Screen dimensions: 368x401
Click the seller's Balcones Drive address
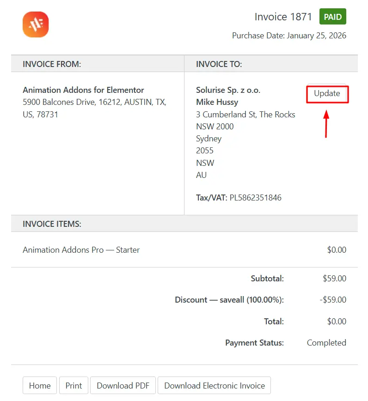pyautogui.click(x=94, y=102)
